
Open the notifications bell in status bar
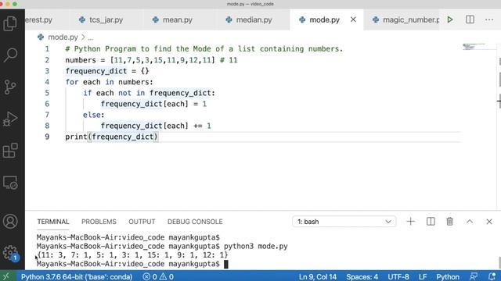pyautogui.click(x=492, y=276)
